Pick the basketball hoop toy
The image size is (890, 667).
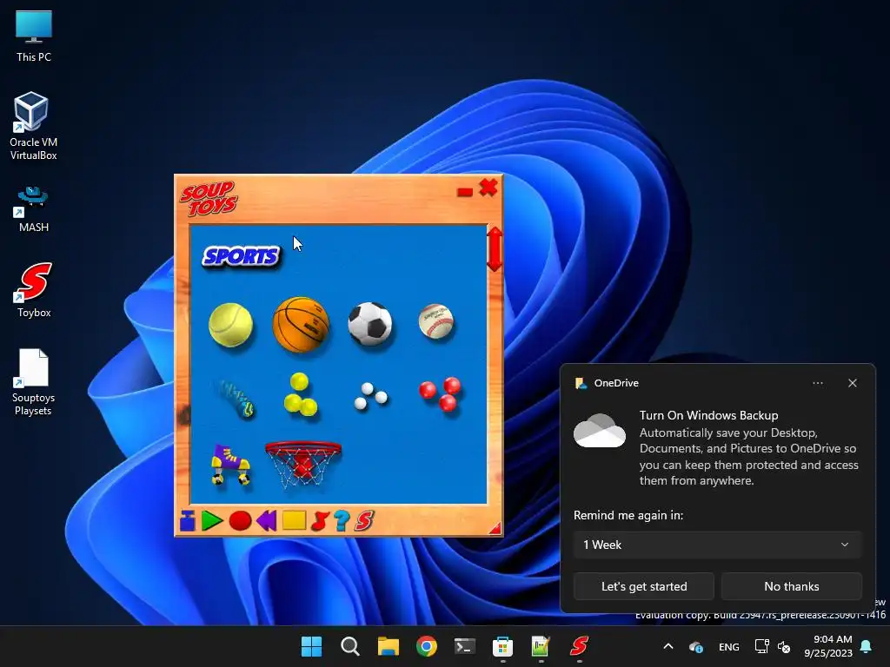pyautogui.click(x=303, y=464)
